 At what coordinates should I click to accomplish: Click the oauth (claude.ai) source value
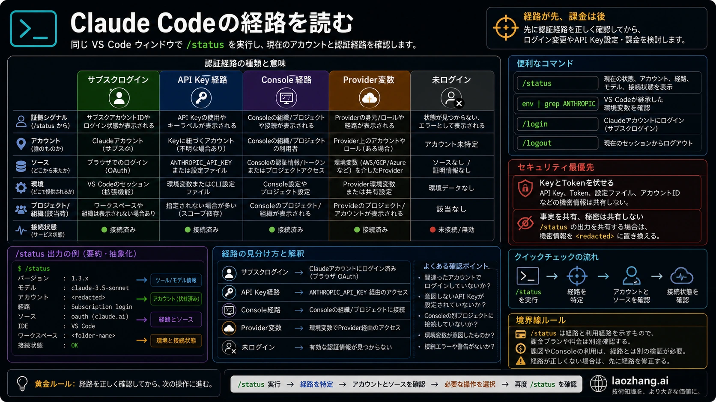tap(100, 317)
